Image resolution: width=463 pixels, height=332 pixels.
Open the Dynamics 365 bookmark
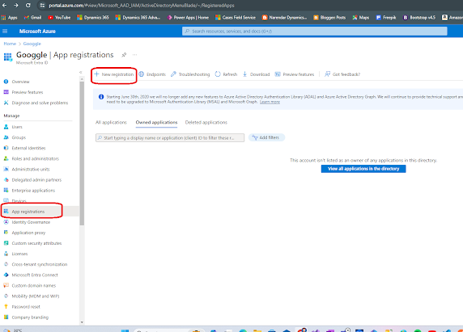click(93, 18)
